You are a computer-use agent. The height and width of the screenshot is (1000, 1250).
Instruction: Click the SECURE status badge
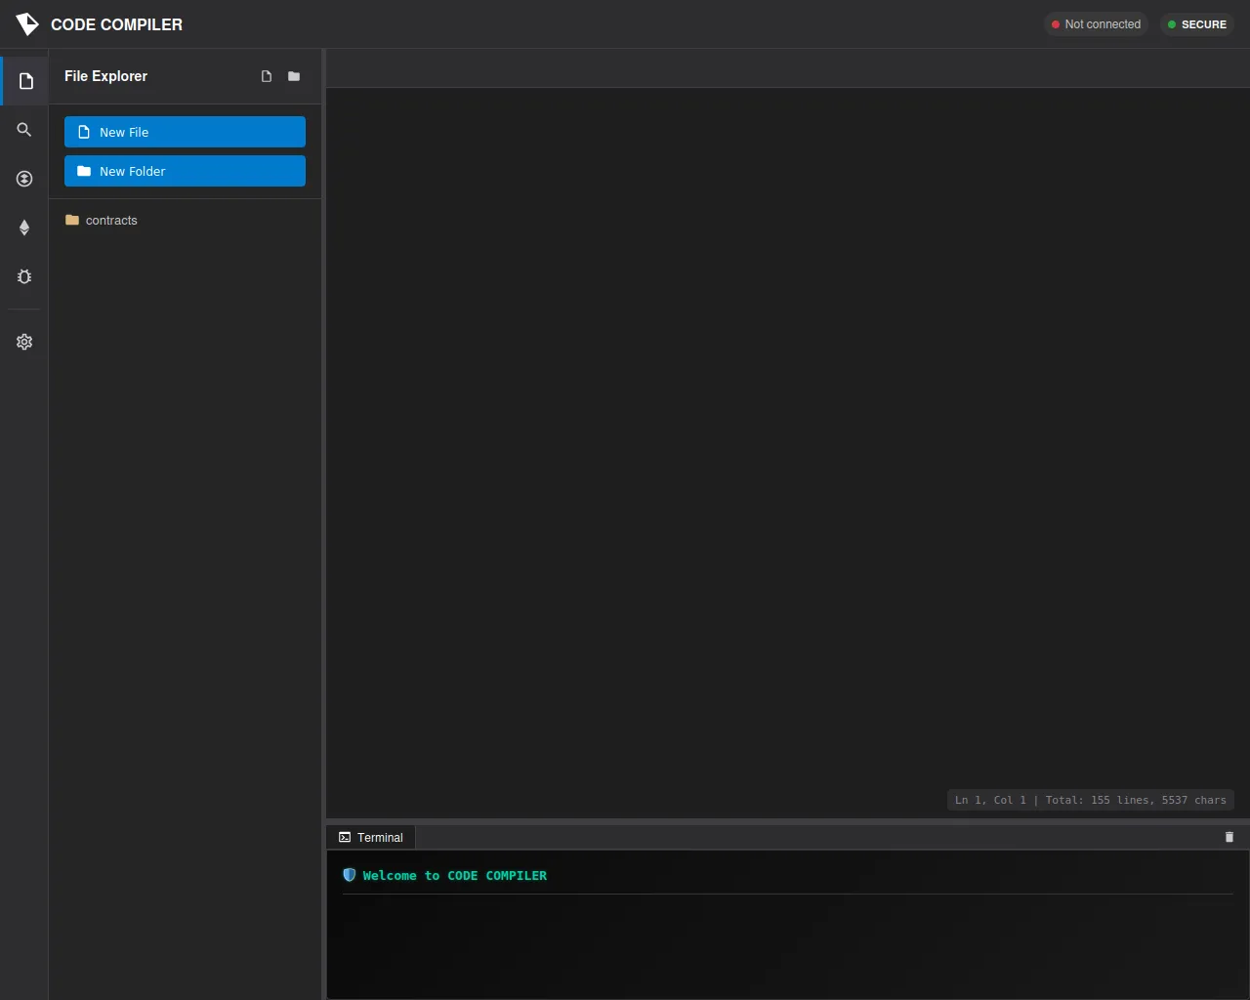(x=1197, y=24)
